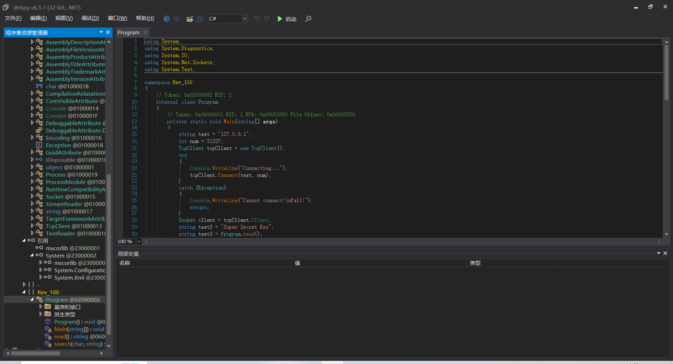Select search(char, string) method in tree
673x364 pixels.
[x=80, y=344]
